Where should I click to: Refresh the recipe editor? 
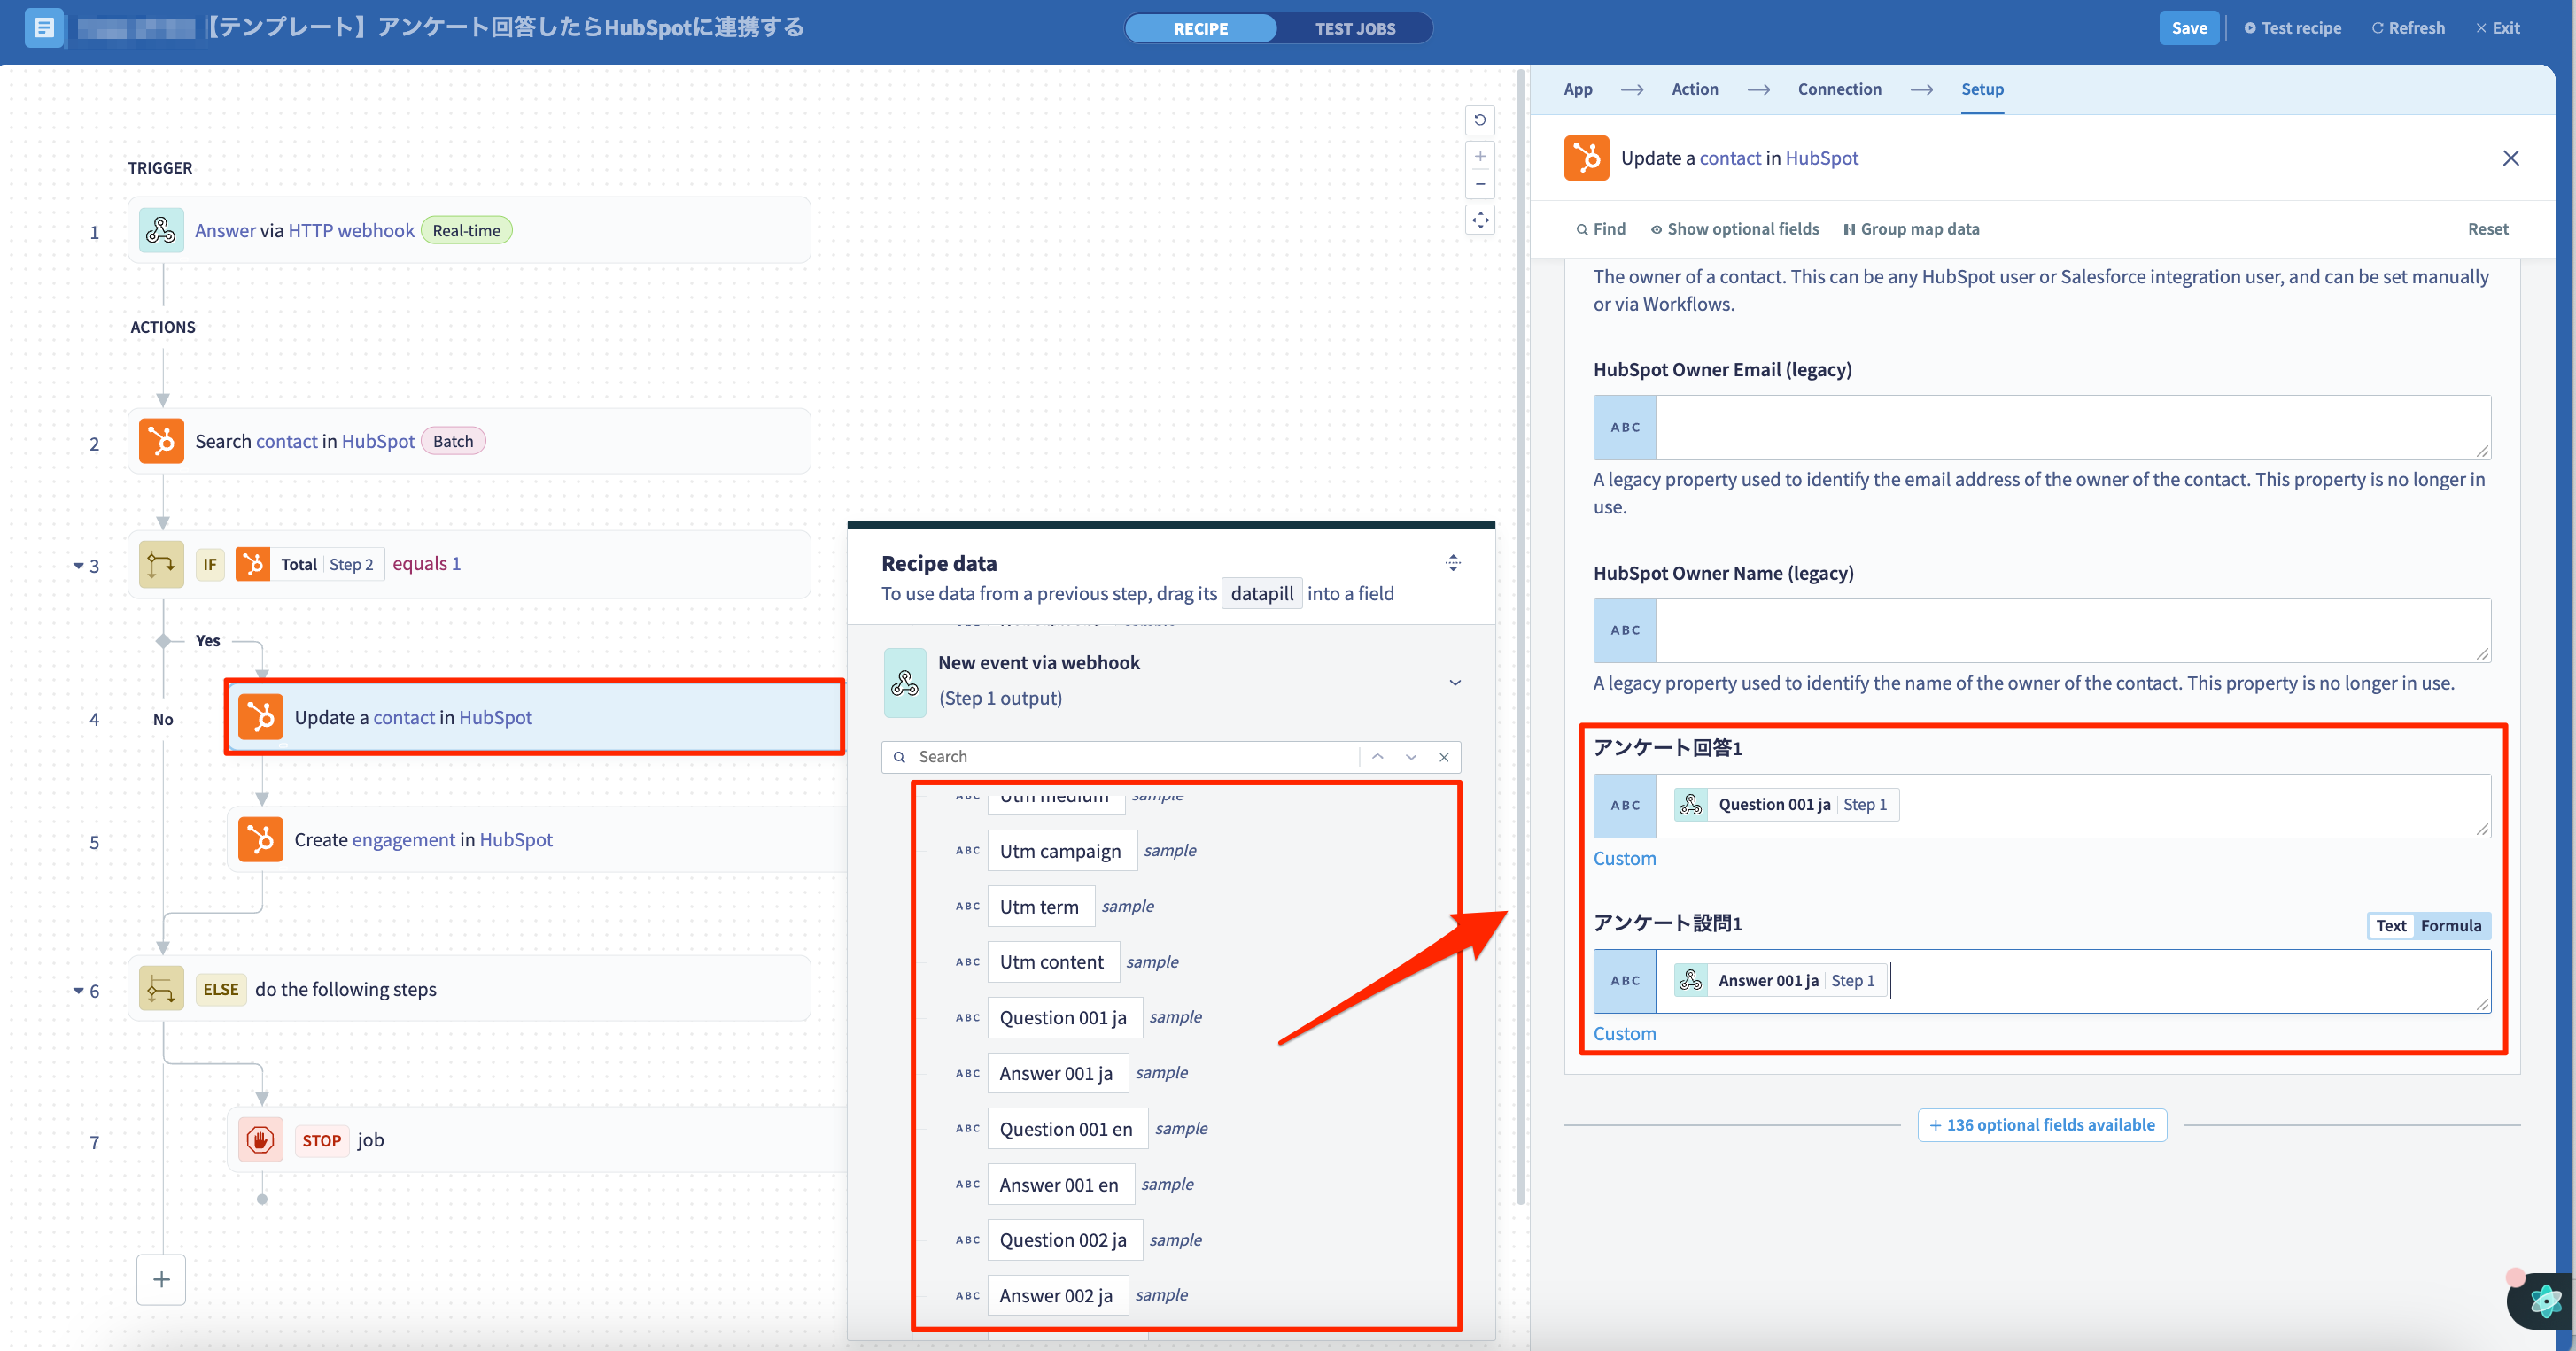(2408, 28)
